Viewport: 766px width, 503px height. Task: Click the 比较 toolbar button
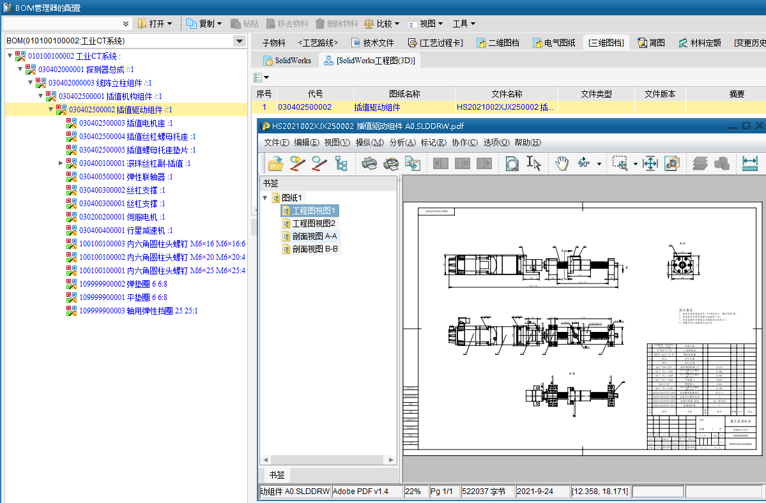click(381, 24)
